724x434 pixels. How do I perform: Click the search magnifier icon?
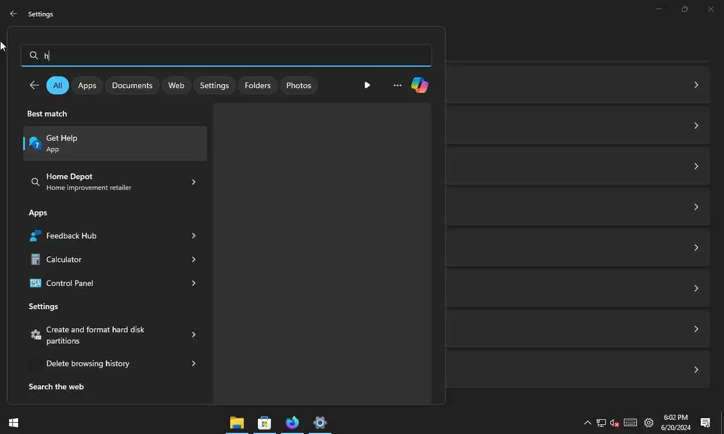(34, 55)
